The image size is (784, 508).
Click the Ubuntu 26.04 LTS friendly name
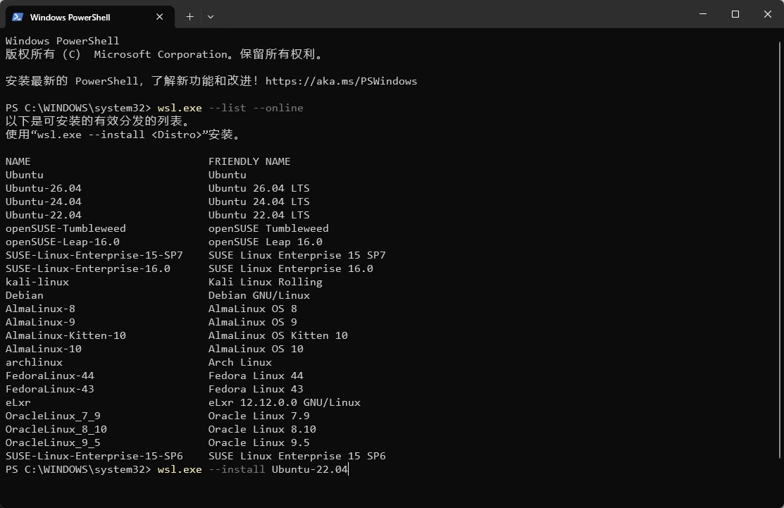[259, 188]
